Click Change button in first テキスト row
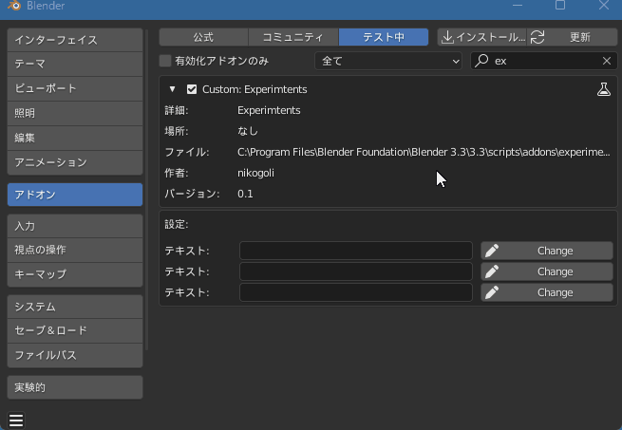622x430 pixels. click(547, 251)
